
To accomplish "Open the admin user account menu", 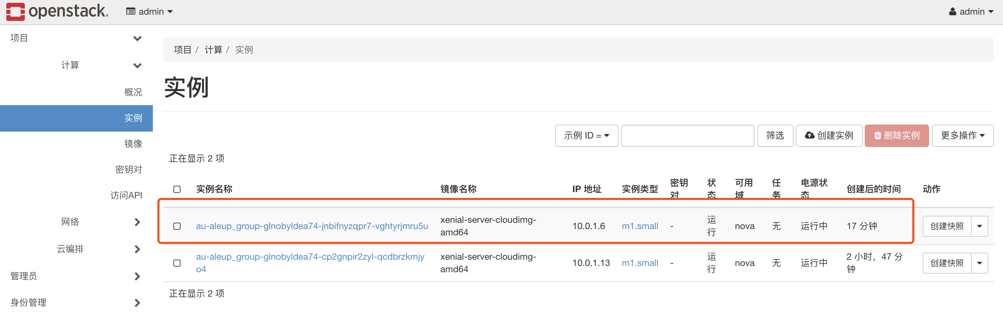I will tap(972, 11).
